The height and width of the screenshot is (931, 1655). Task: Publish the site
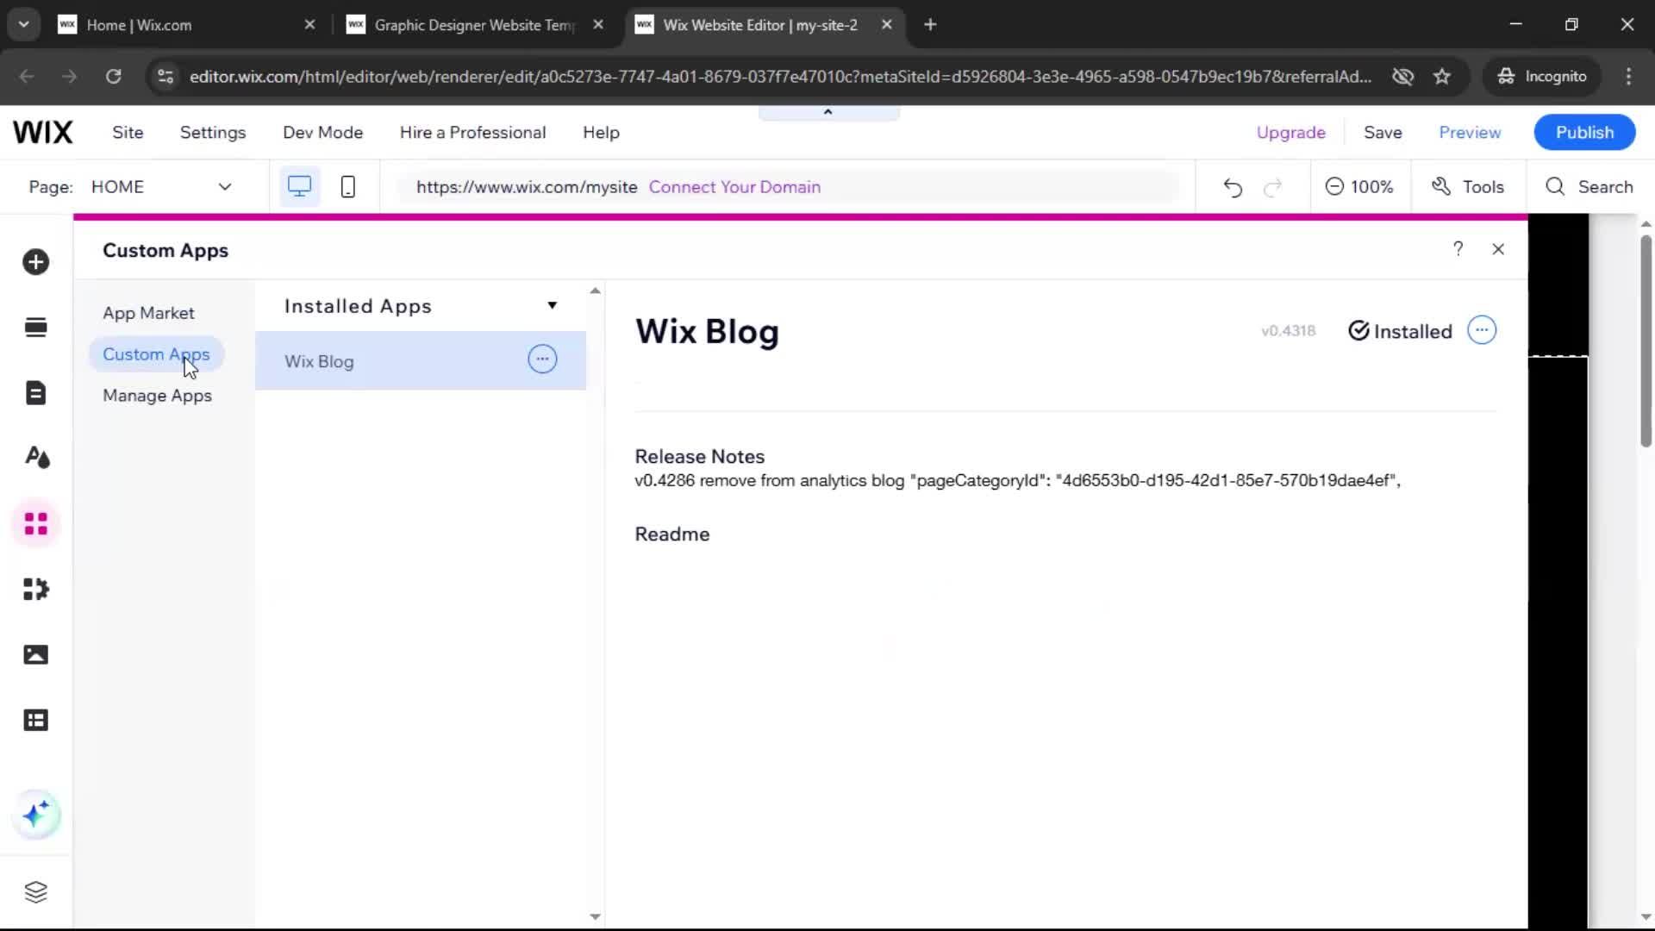point(1584,133)
